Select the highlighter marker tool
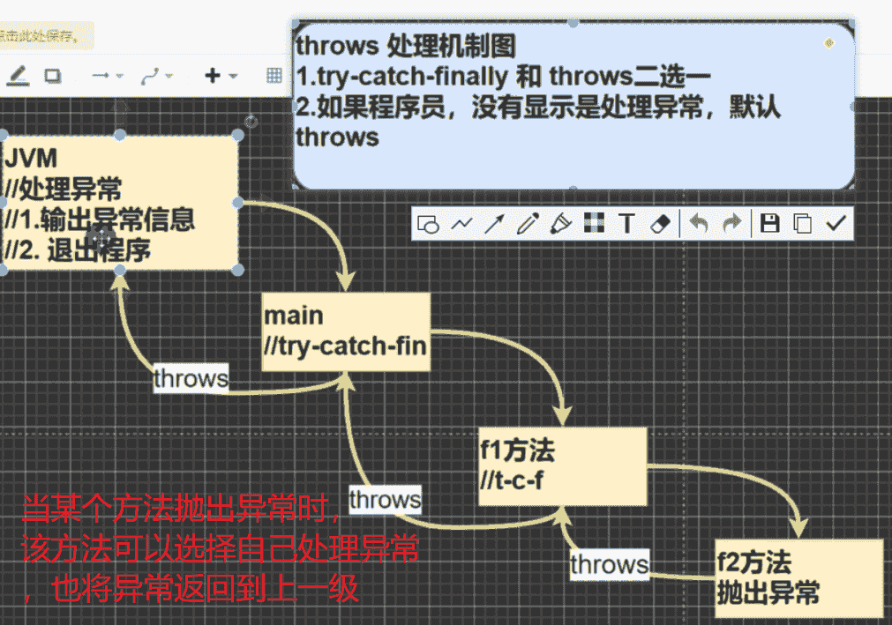 click(x=560, y=224)
